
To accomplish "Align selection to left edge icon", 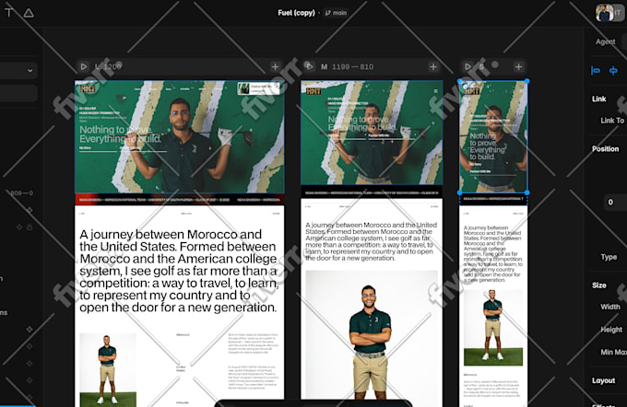I will pos(596,71).
